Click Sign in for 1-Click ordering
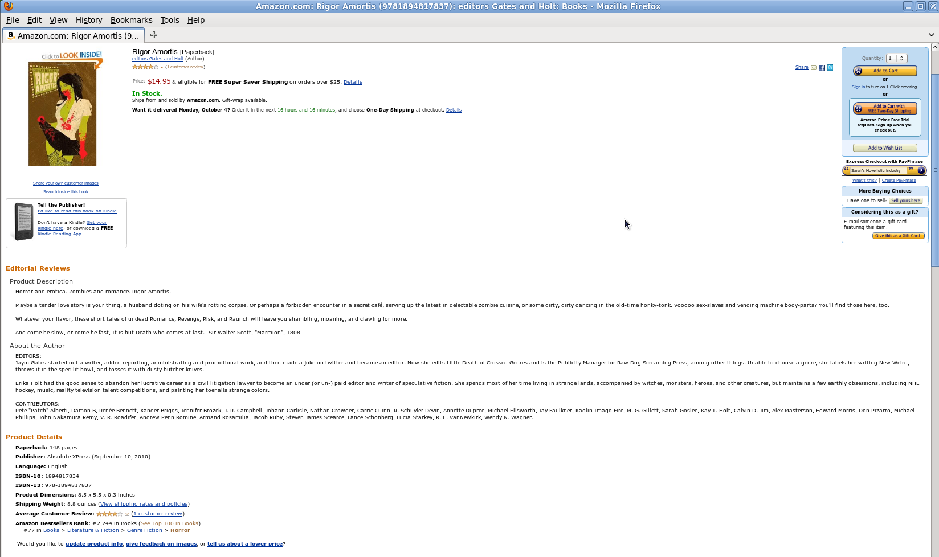939x557 pixels. point(858,87)
